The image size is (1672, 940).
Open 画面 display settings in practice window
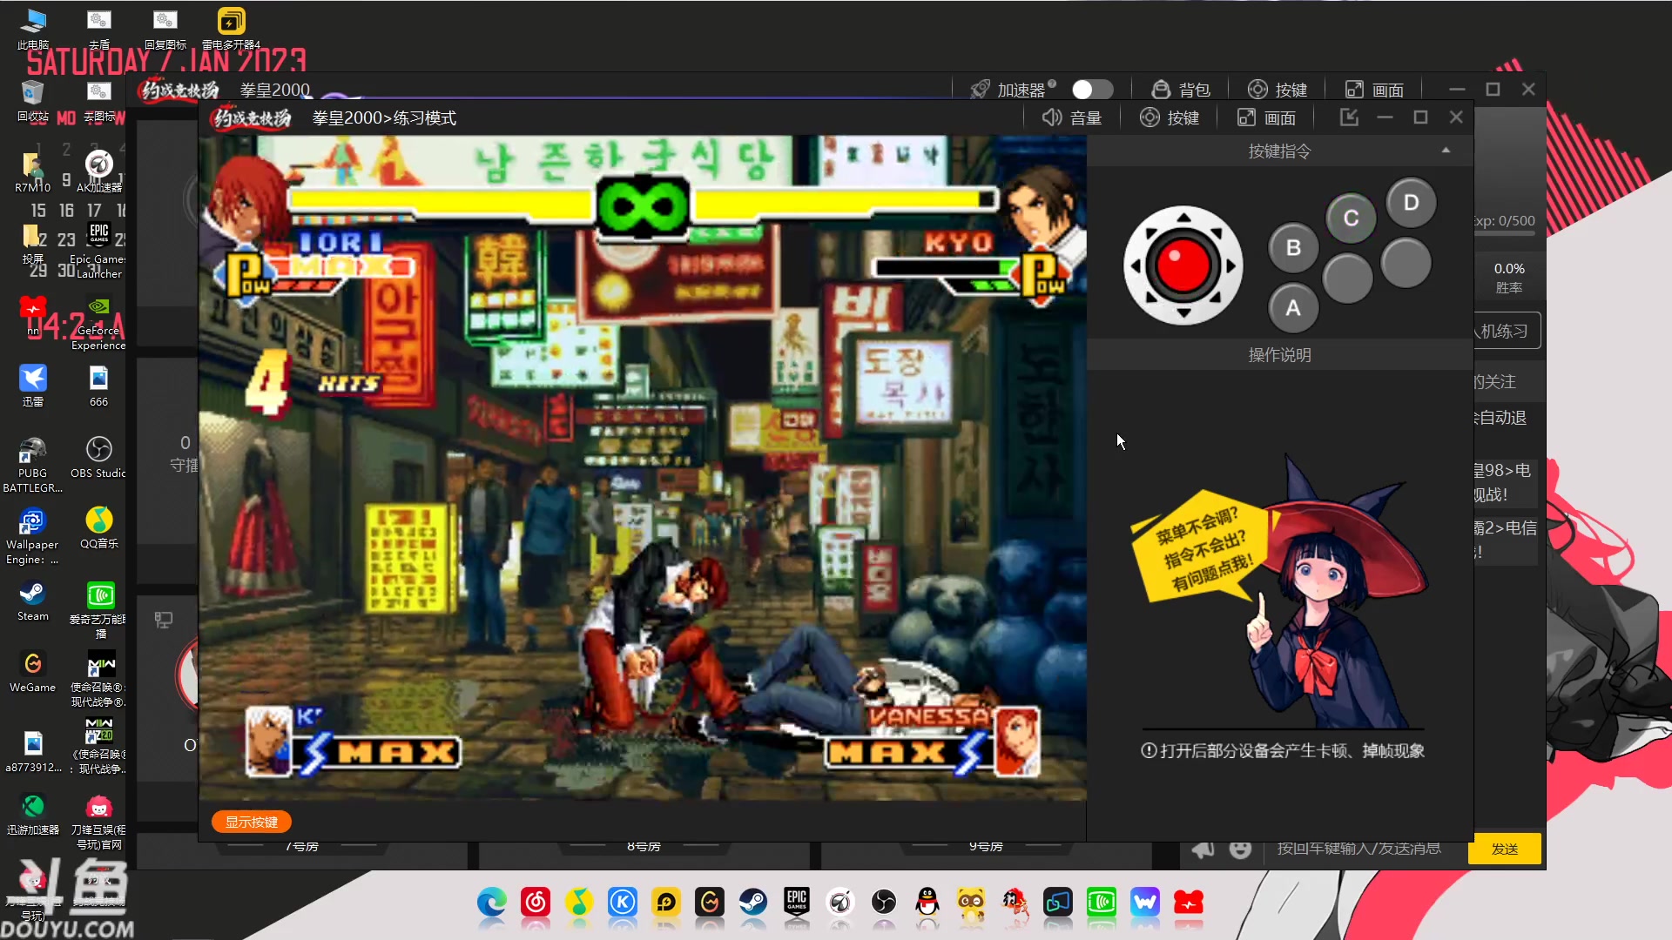[x=1266, y=117]
